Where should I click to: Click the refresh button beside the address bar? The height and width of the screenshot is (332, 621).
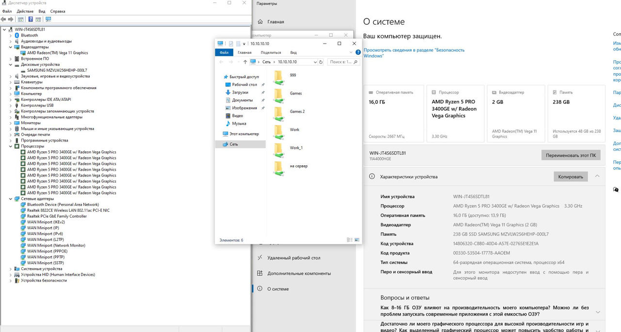[321, 62]
